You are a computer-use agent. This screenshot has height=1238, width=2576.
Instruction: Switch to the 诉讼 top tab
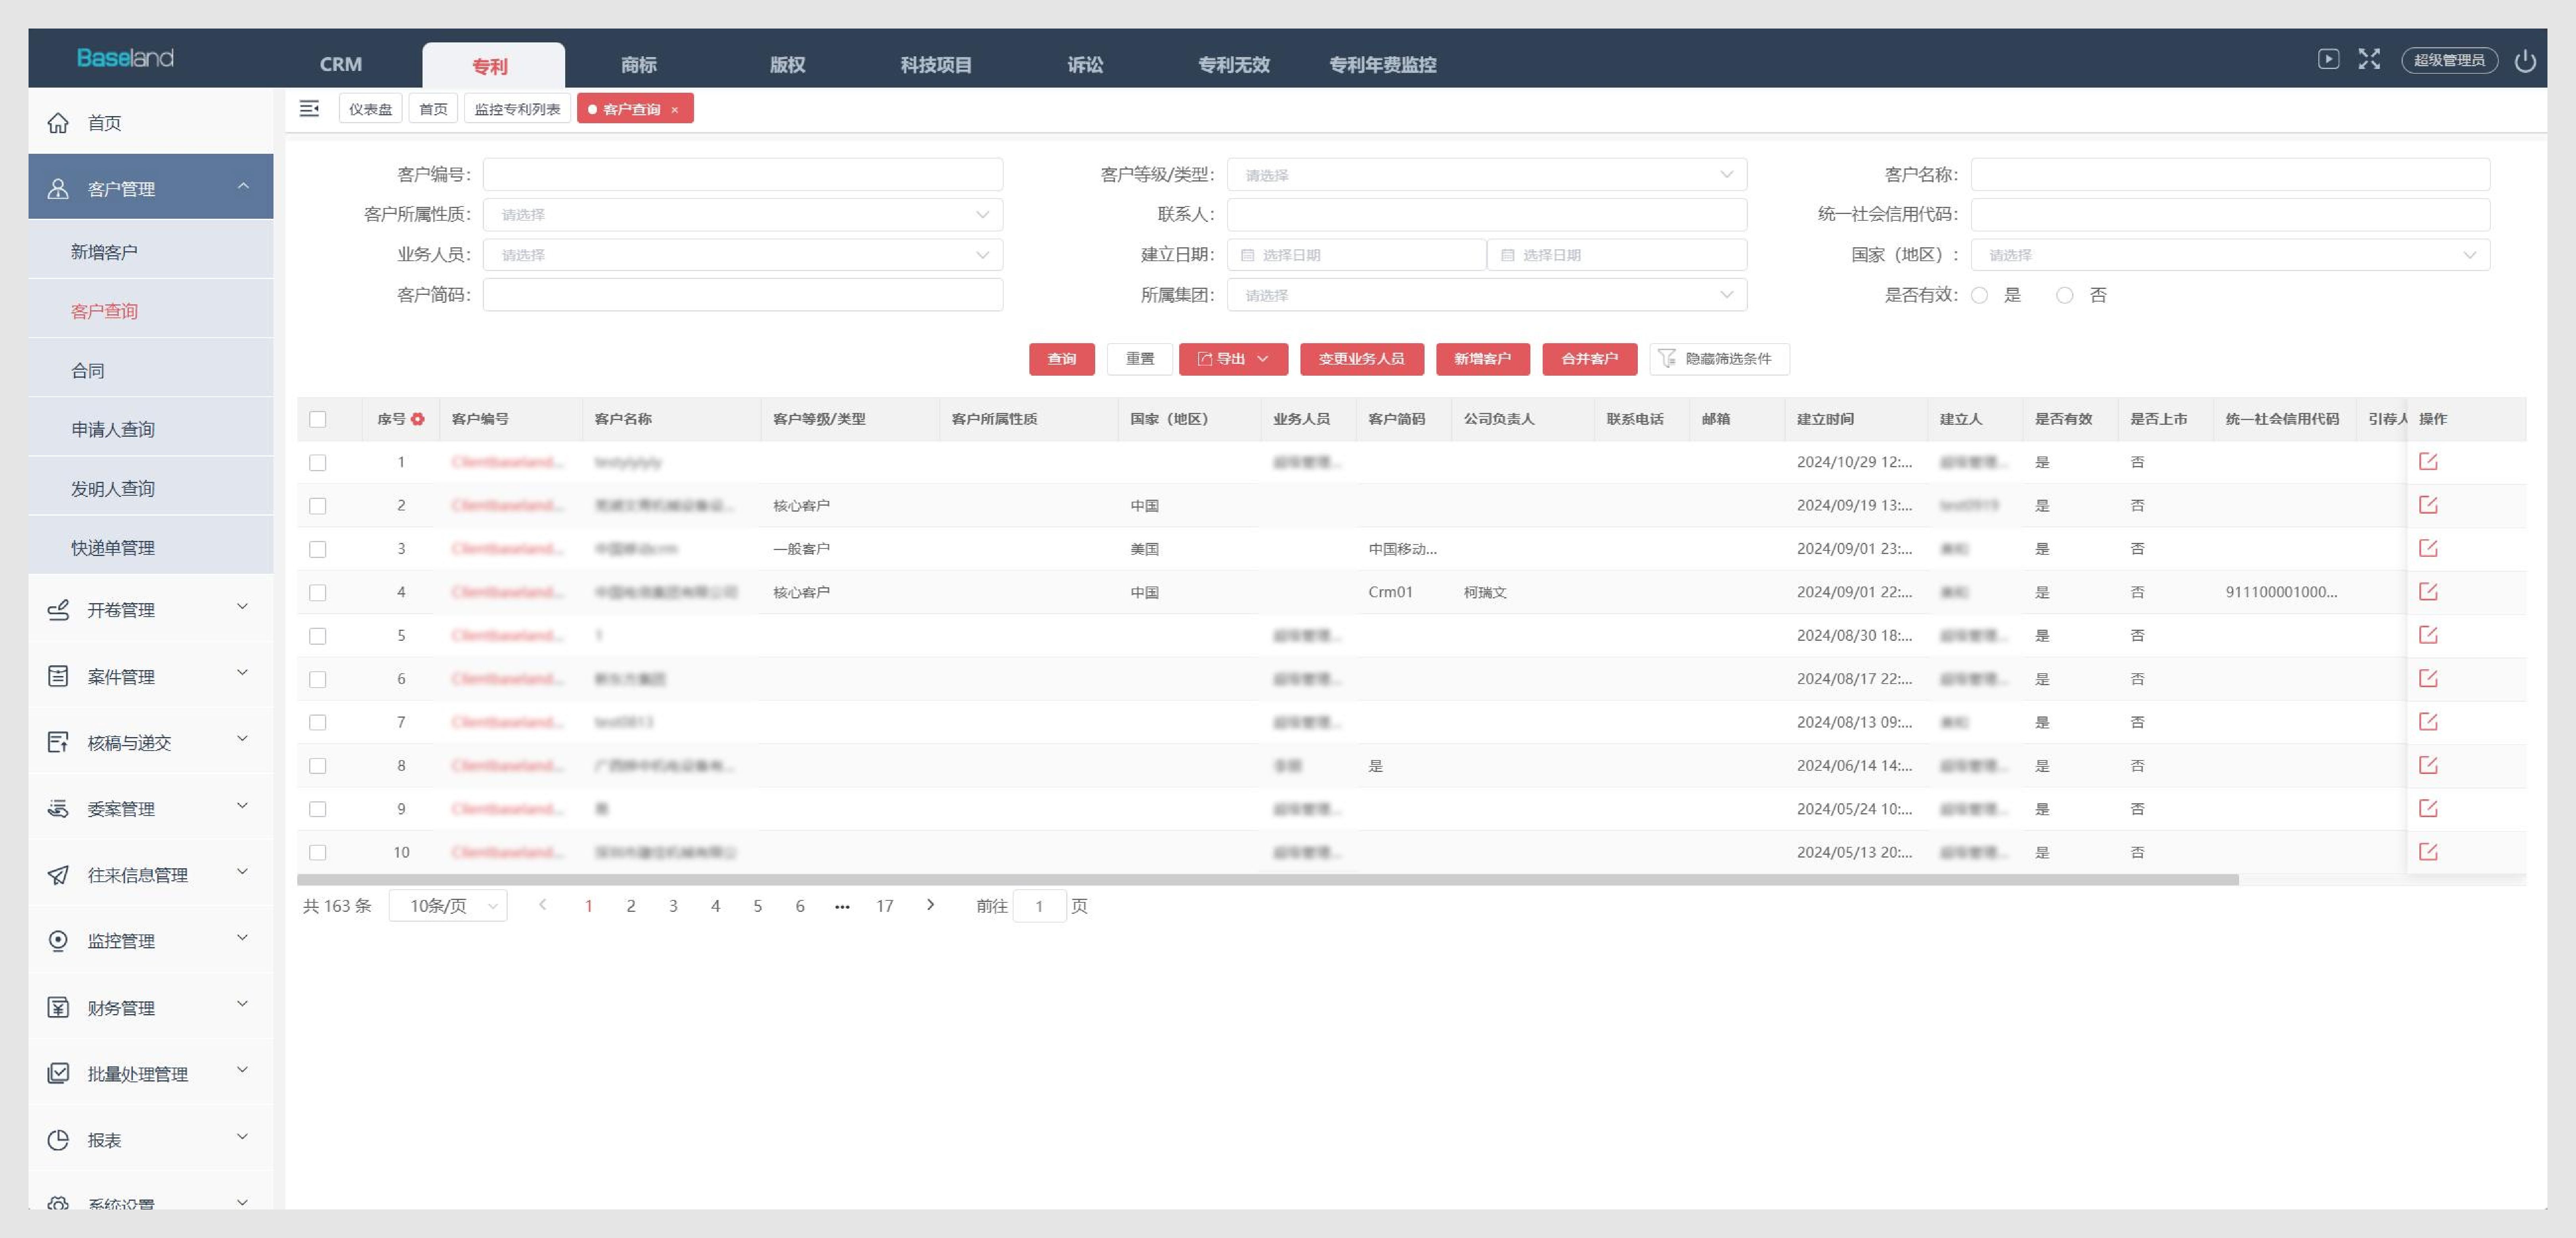click(x=1085, y=65)
